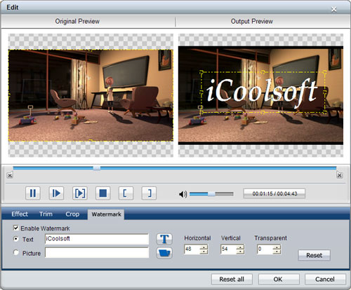Click the Original Preview video frame
Image resolution: width=351 pixels, height=290 pixels.
pos(91,95)
